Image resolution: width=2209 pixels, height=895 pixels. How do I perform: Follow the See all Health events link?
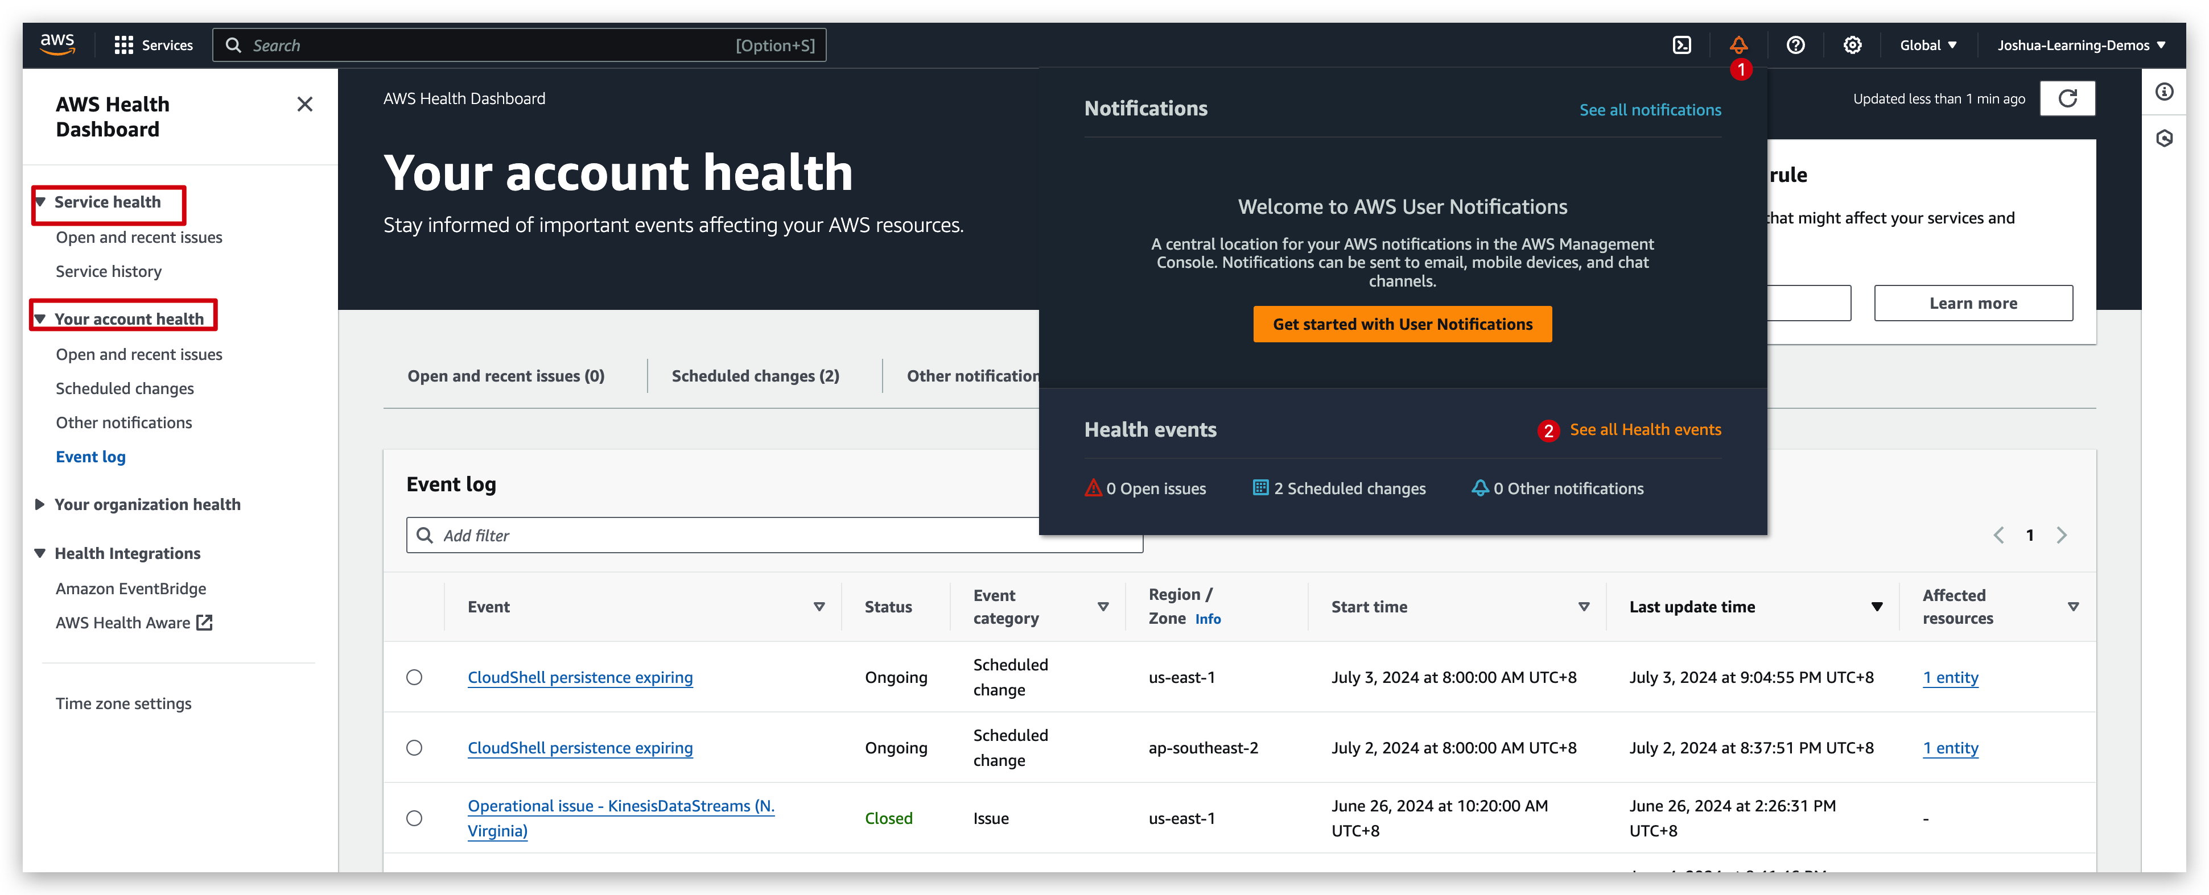[x=1645, y=429]
